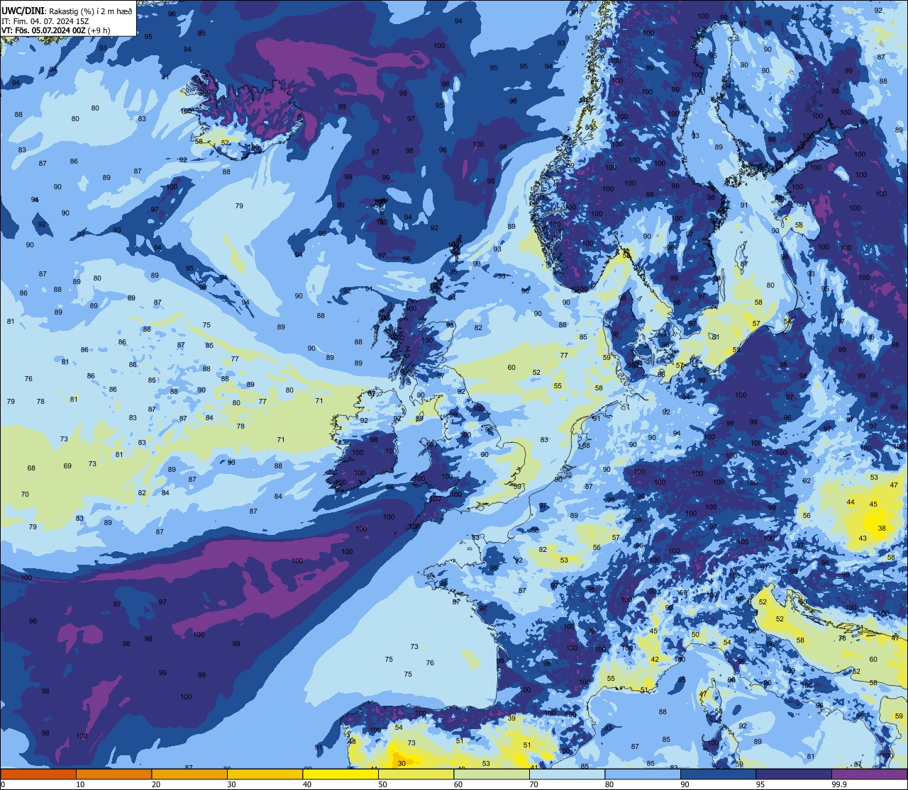Screen dimensions: 908x790
Task: Click the very light blue 70–80 legend swatch
Action: pos(567,774)
